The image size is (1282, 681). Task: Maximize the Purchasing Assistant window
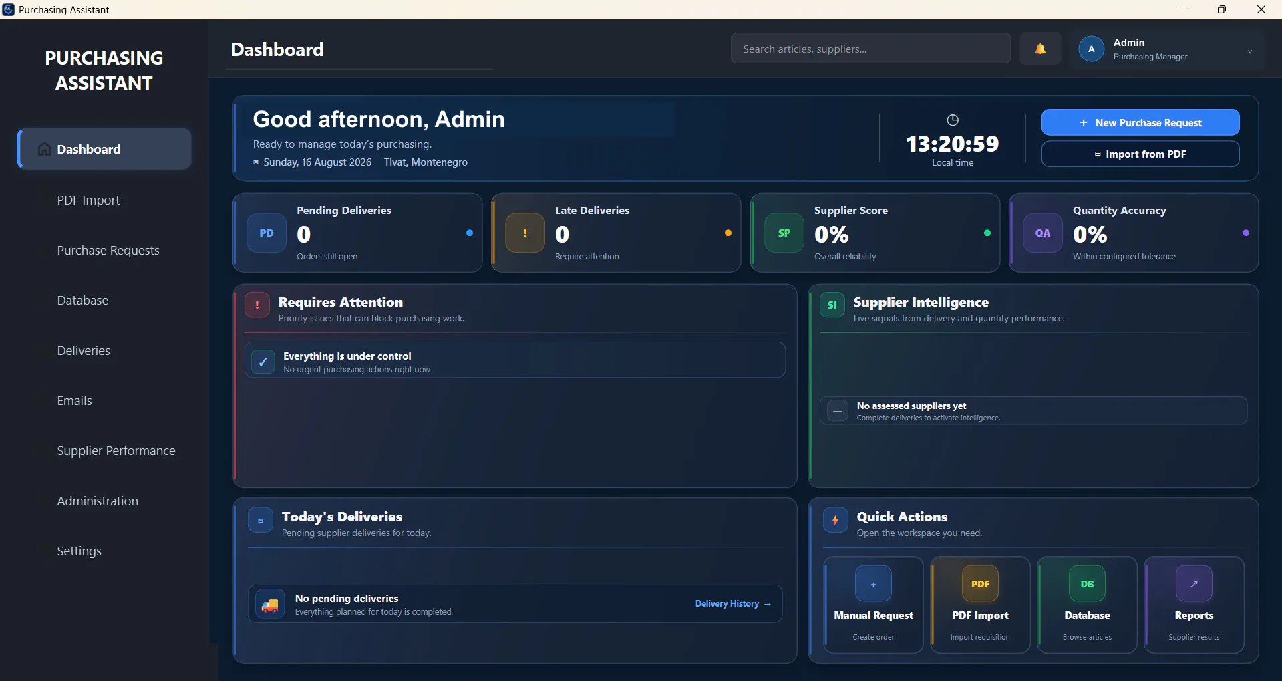1222,9
